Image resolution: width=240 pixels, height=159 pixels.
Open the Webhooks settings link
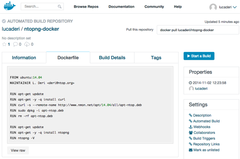pos(202,127)
